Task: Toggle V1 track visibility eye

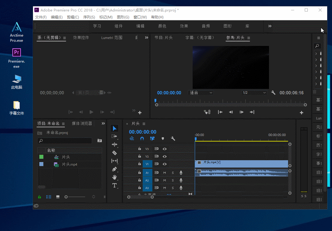Action: coord(164,164)
